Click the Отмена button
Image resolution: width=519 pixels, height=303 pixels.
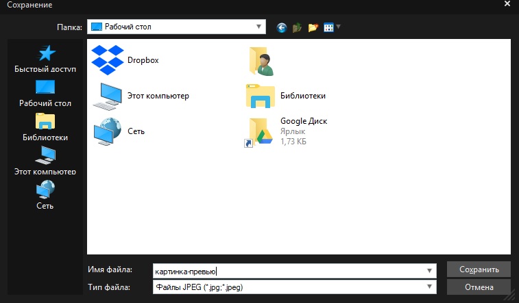[479, 287]
